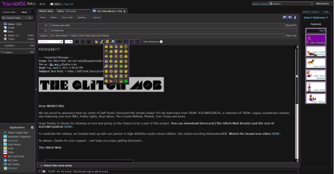Click the Subject input field
This screenshot has height=174, width=335.
click(x=167, y=36)
